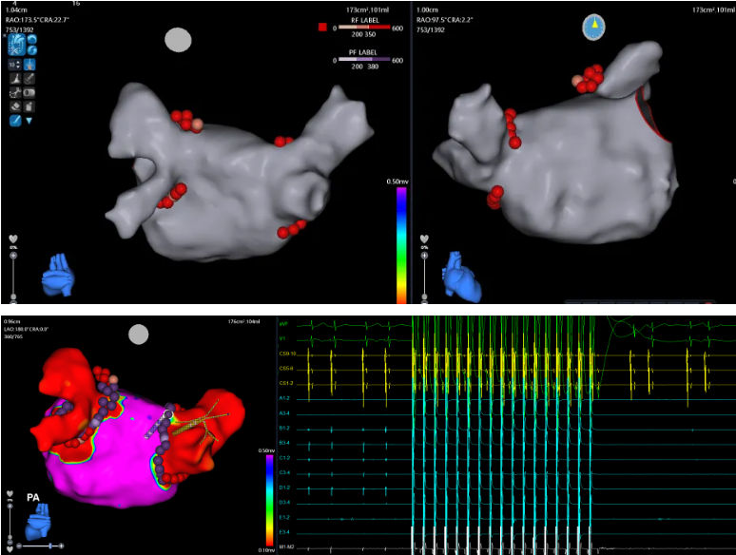
Task: Click the delete trash bin icon
Action: 29,106
